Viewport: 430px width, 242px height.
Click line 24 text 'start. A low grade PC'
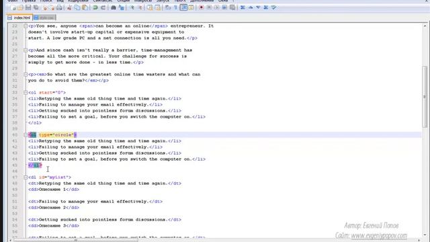click(x=56, y=38)
